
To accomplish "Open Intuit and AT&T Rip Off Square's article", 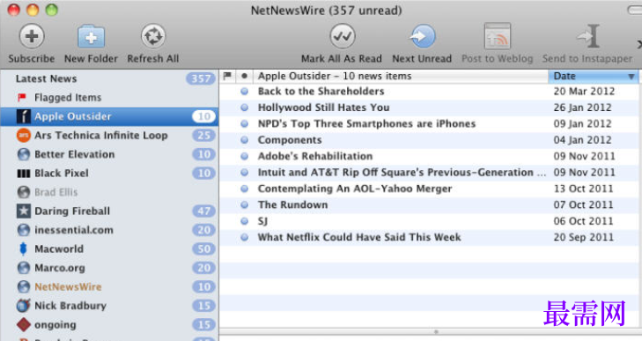I will 402,173.
